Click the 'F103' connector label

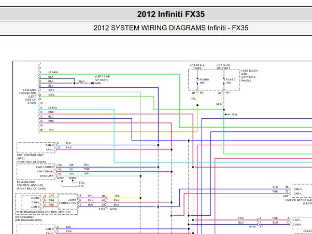coord(102,209)
